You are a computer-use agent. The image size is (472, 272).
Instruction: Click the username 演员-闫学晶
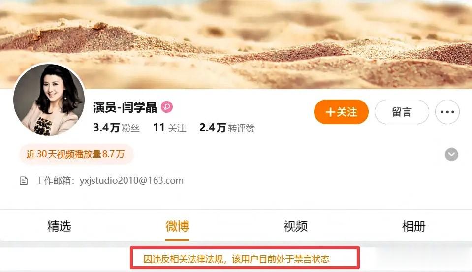(125, 107)
